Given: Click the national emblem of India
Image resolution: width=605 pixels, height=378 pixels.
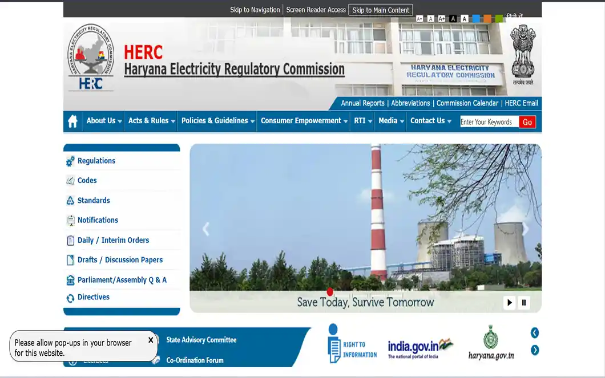Looking at the screenshot, I should click(x=523, y=55).
